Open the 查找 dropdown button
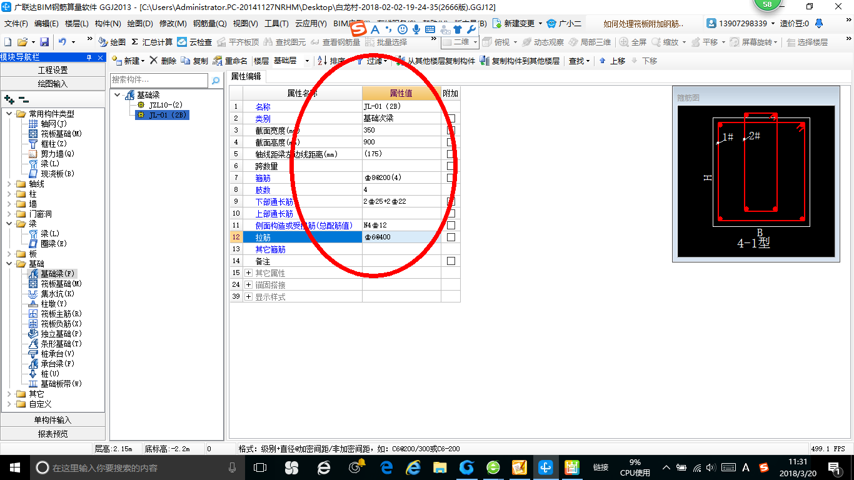 (x=578, y=61)
